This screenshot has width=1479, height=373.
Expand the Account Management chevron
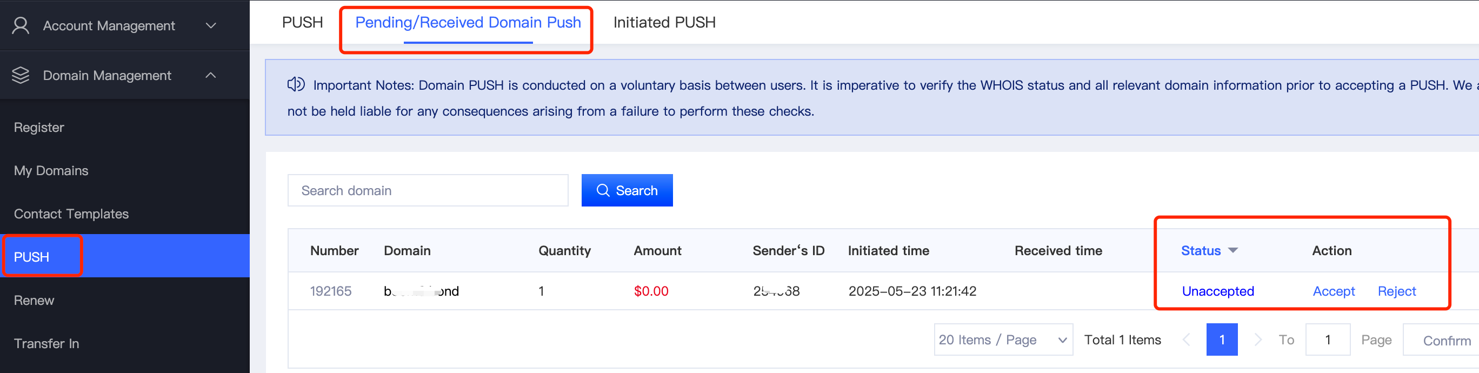coord(211,26)
